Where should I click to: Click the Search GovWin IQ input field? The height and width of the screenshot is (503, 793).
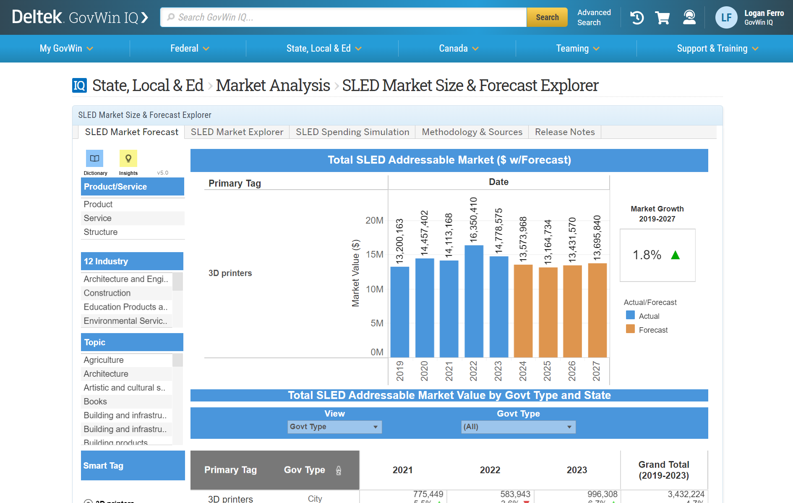coord(344,17)
